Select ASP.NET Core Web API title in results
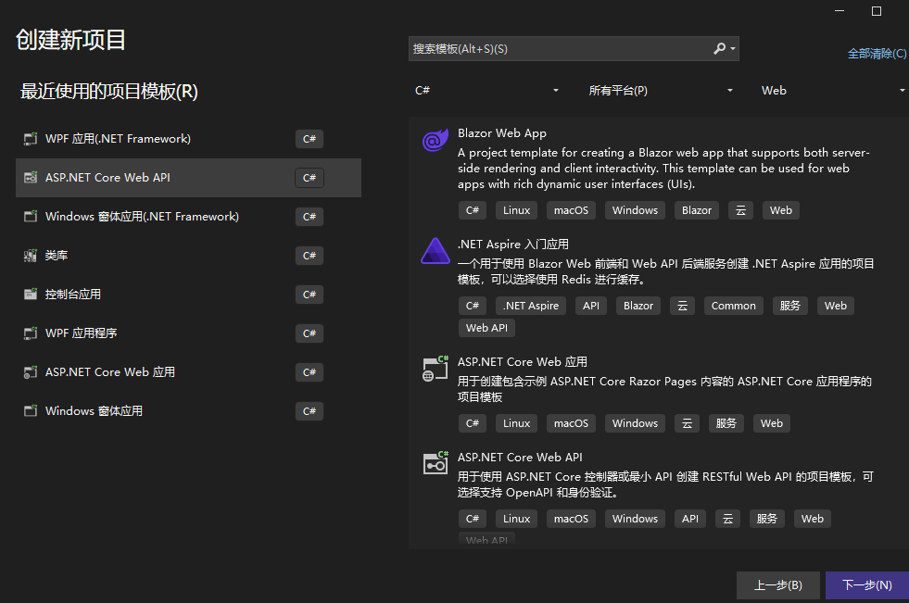This screenshot has height=603, width=909. (520, 457)
